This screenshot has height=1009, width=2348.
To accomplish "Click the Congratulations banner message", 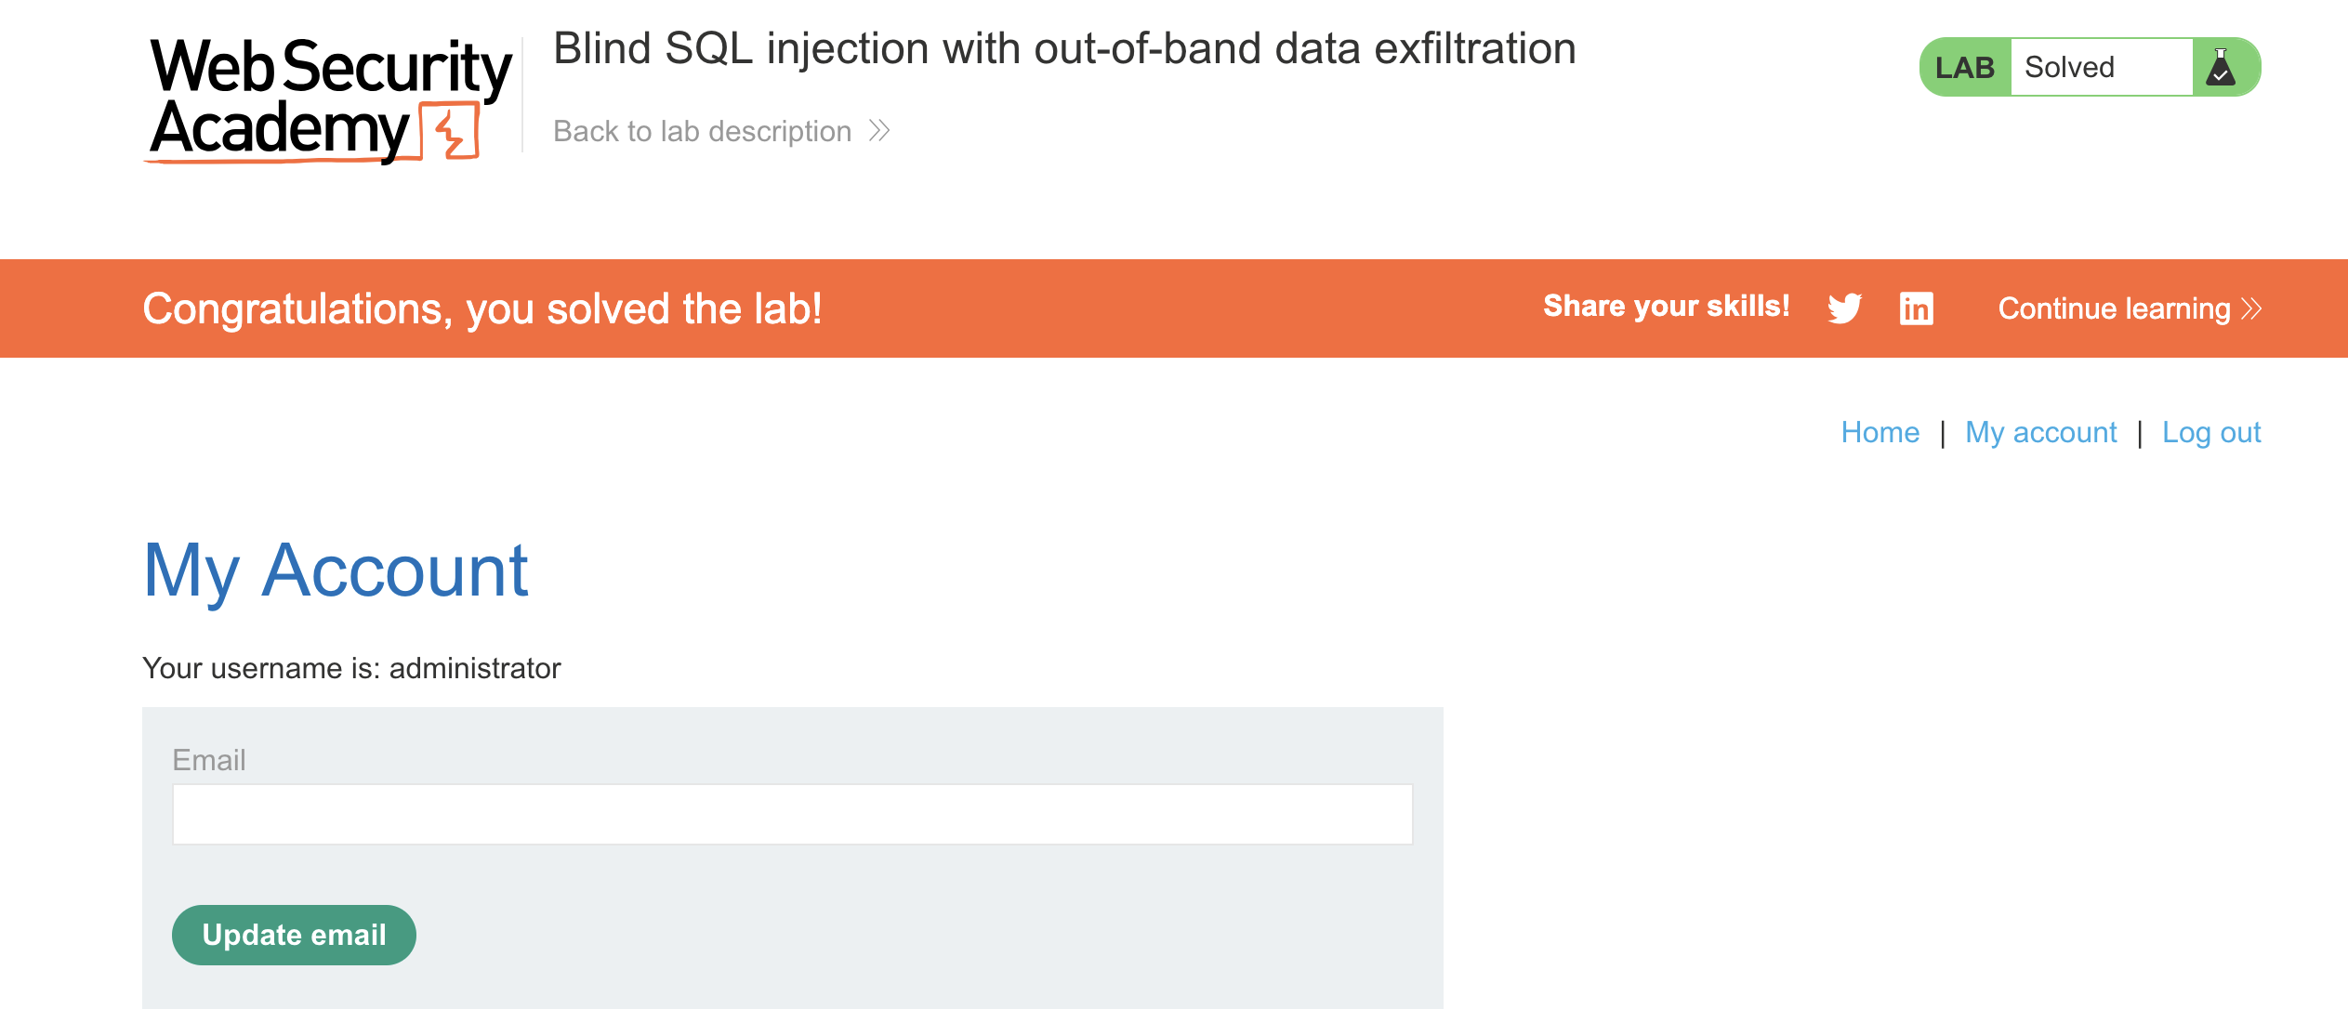I will (x=481, y=309).
